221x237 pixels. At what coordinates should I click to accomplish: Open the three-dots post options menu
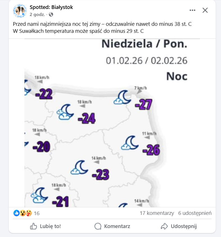tap(192, 10)
